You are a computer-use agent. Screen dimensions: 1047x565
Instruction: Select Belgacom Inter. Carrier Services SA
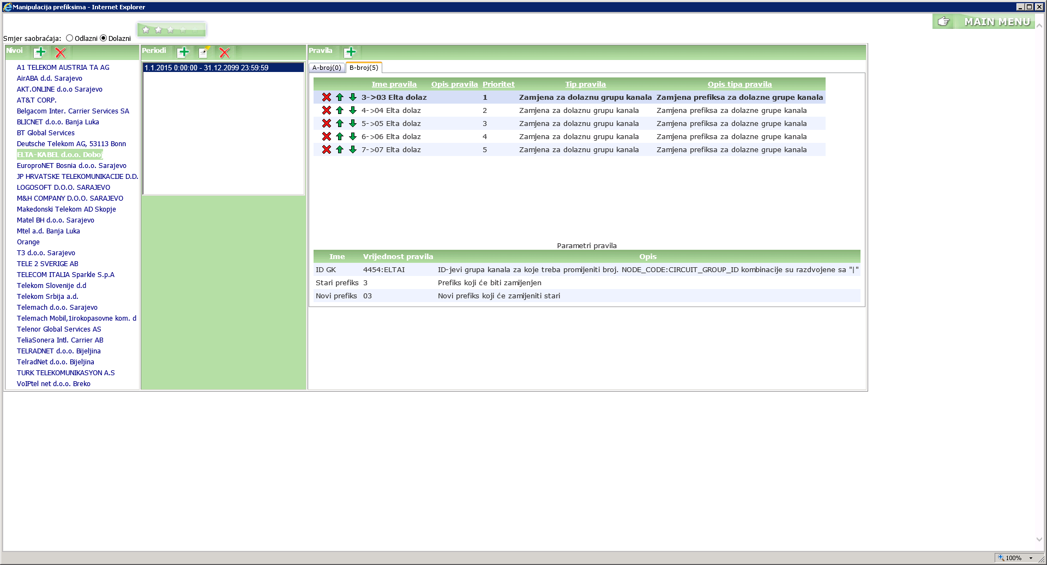click(x=73, y=111)
